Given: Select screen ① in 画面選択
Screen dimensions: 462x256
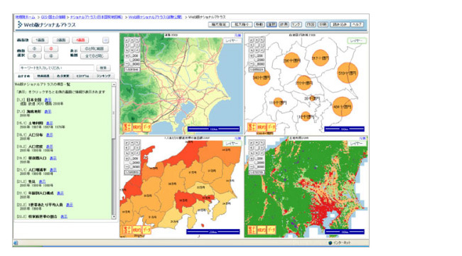Looking at the screenshot, I should coord(35,48).
